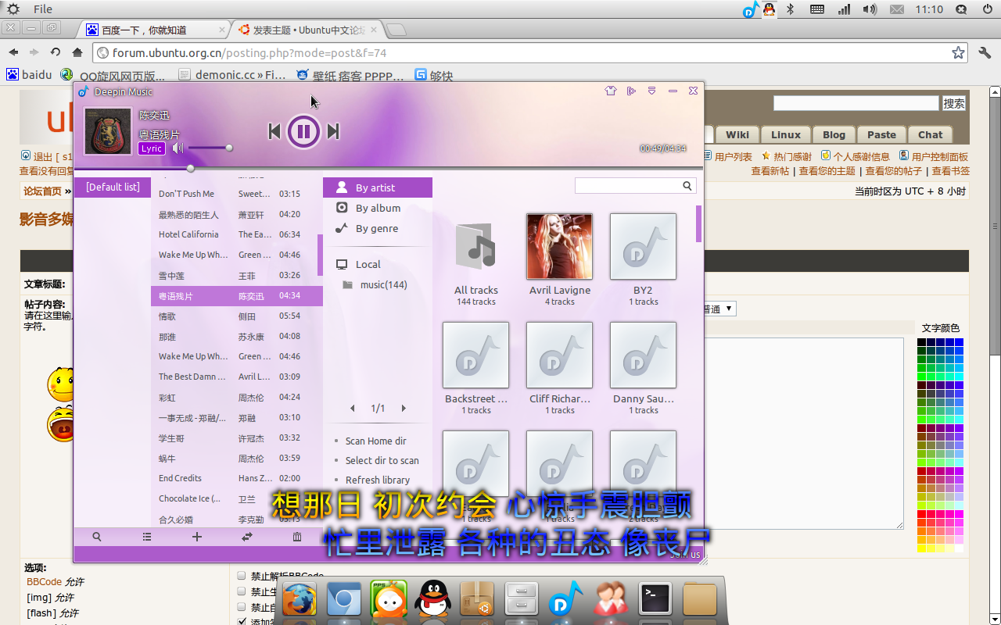
Task: Open the skin changer shirt icon
Action: [611, 91]
